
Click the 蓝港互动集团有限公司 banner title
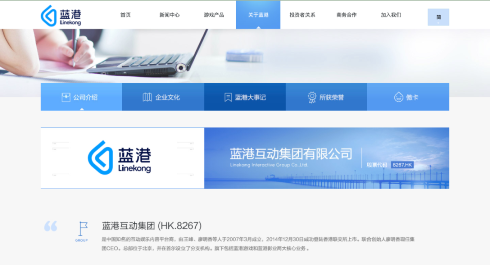click(291, 154)
